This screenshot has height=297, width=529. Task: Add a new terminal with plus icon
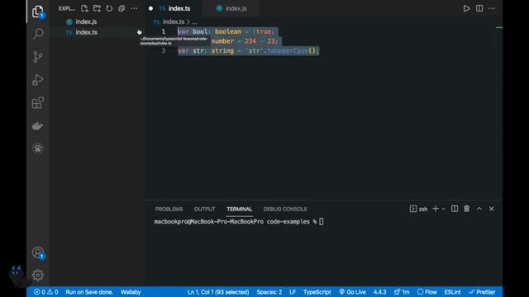pyautogui.click(x=436, y=209)
